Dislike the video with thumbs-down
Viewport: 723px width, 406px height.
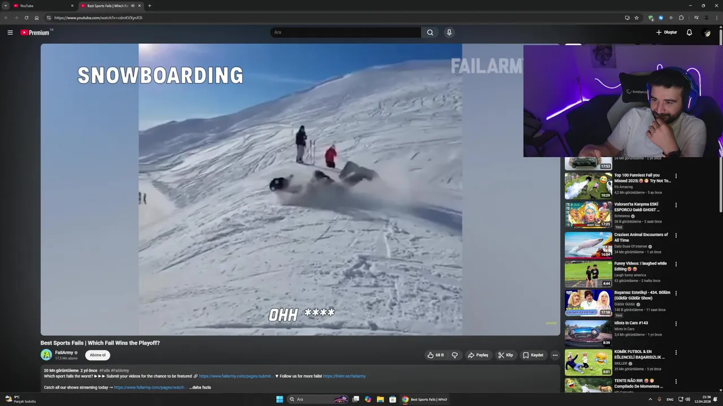455,355
